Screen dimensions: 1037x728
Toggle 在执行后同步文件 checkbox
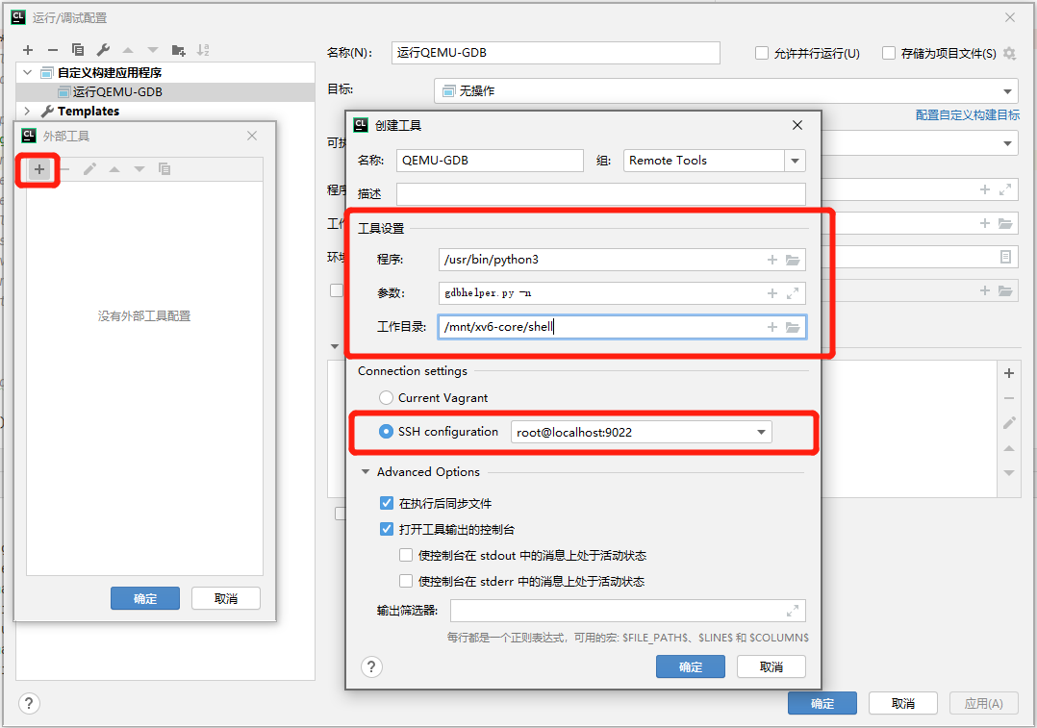click(387, 503)
